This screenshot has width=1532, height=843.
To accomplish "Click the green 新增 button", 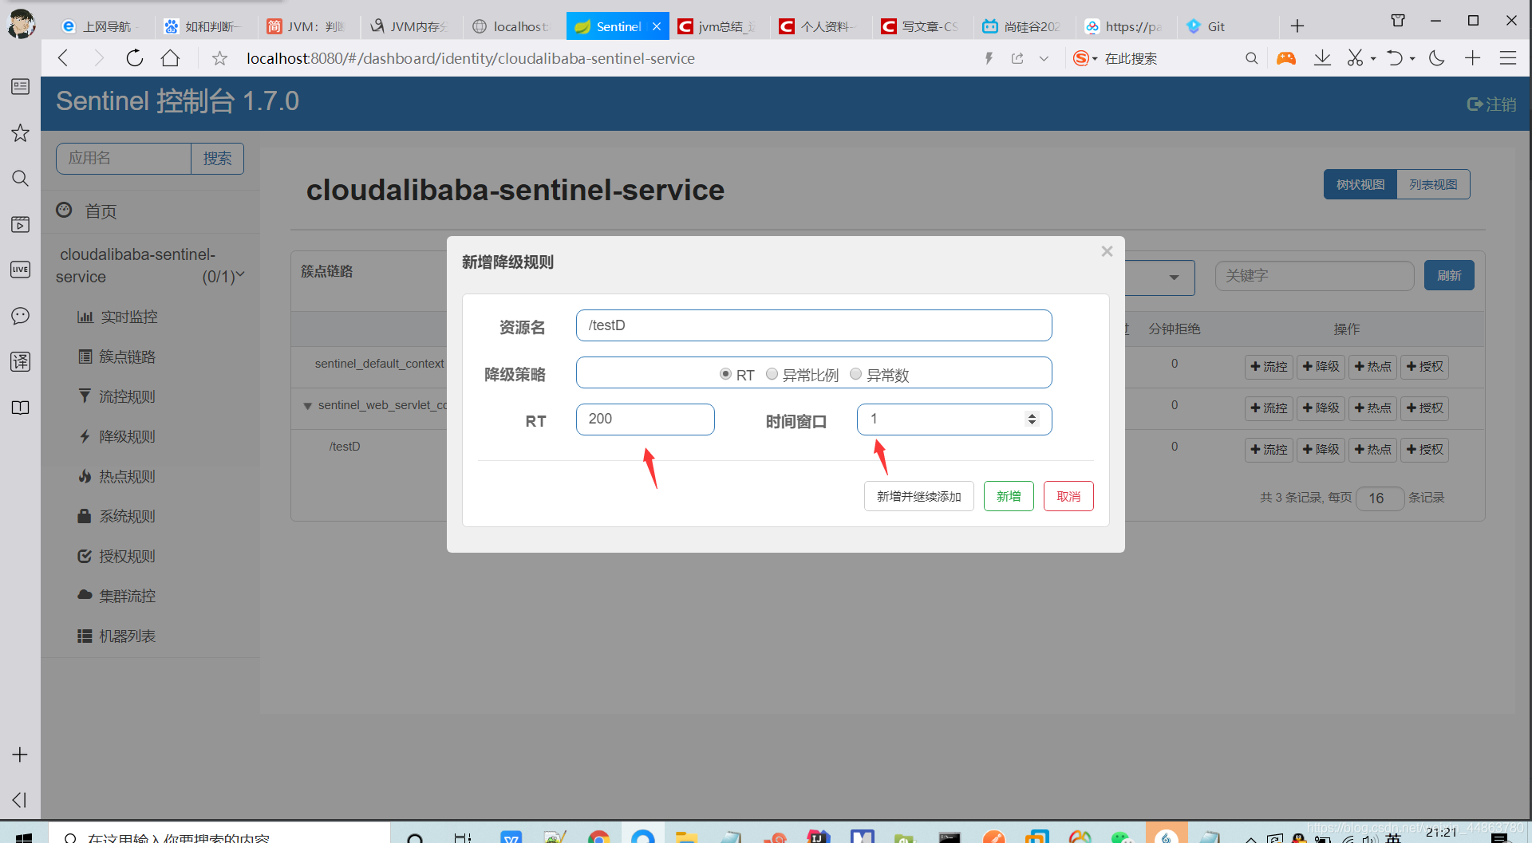I will [x=1009, y=496].
